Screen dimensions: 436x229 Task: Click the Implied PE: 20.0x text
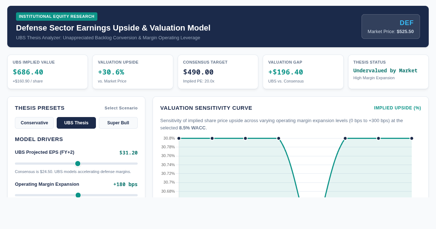pyautogui.click(x=199, y=81)
